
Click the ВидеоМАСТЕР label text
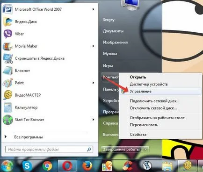[28, 95]
